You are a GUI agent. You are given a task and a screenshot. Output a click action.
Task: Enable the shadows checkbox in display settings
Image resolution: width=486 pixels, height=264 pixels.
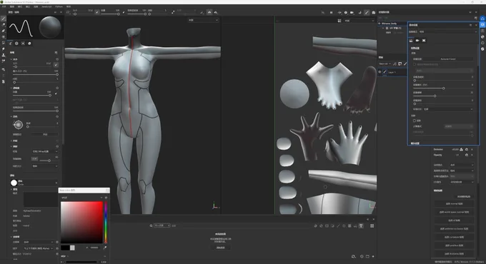point(415,121)
